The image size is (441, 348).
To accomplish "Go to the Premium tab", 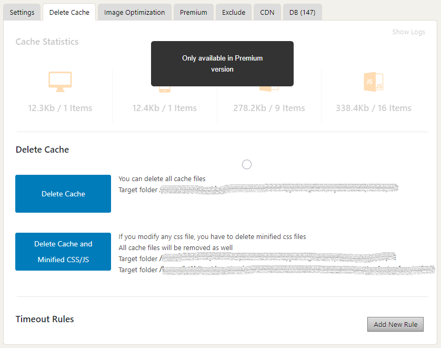I will tap(193, 12).
